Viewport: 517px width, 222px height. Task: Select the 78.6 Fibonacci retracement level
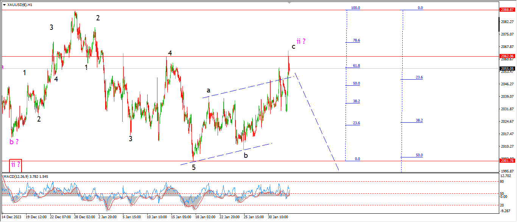tap(356, 40)
